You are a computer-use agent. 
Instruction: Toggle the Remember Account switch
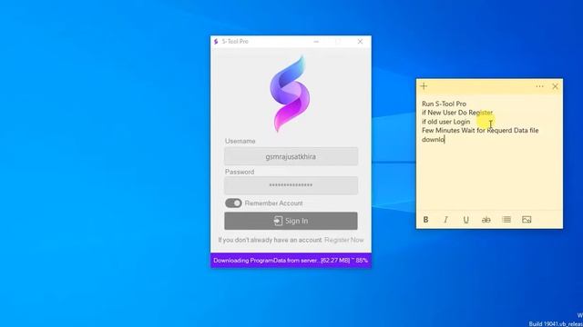[233, 203]
